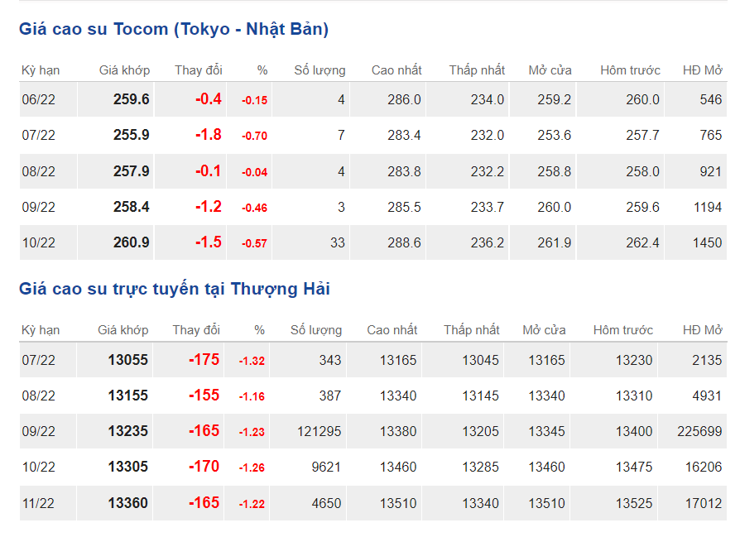Click the Tocom (Tokyo - Nhật Bản) rubber price heading

174,29
